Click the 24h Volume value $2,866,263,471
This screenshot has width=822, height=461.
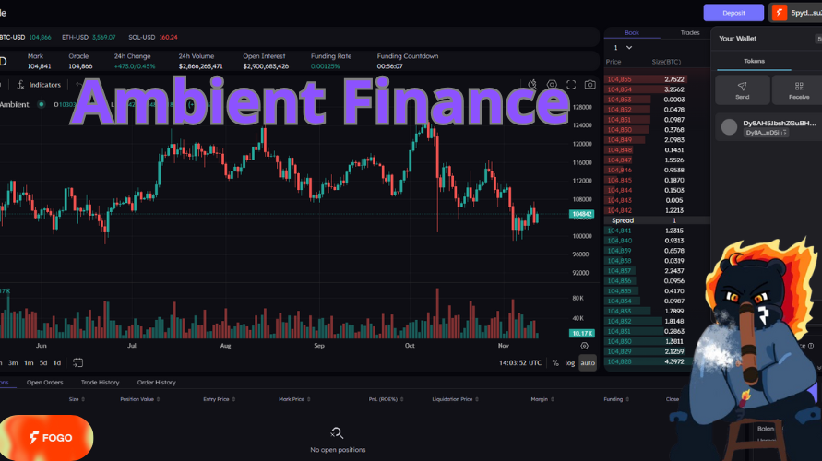tap(201, 66)
